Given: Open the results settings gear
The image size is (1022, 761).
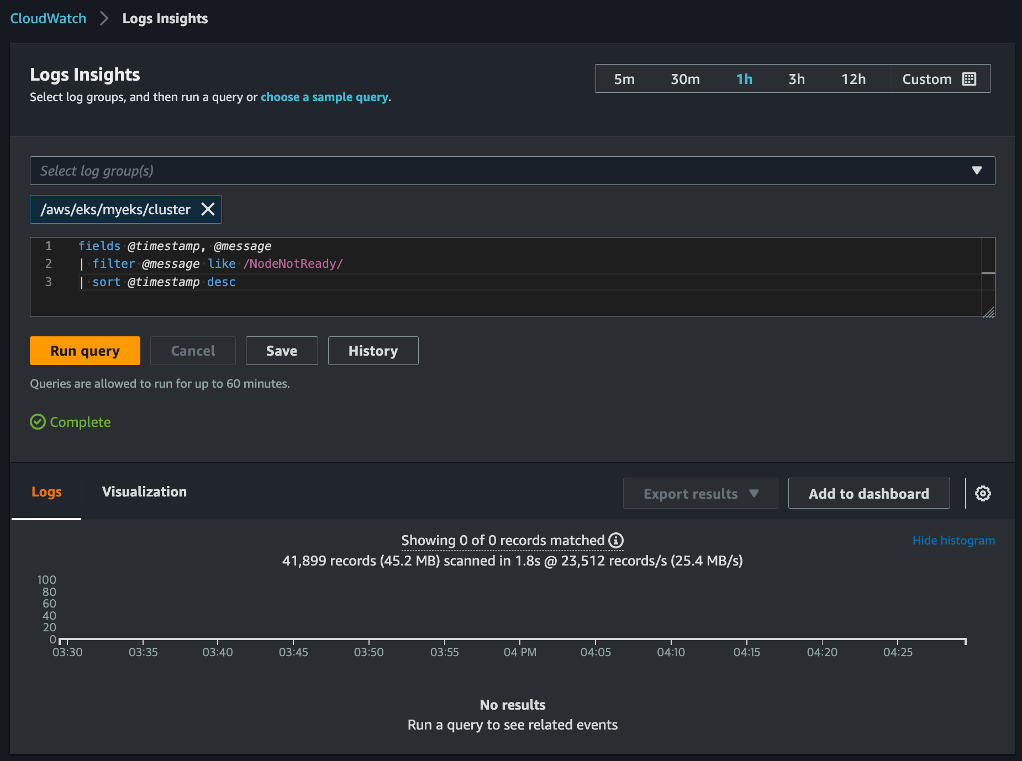Looking at the screenshot, I should click(983, 493).
